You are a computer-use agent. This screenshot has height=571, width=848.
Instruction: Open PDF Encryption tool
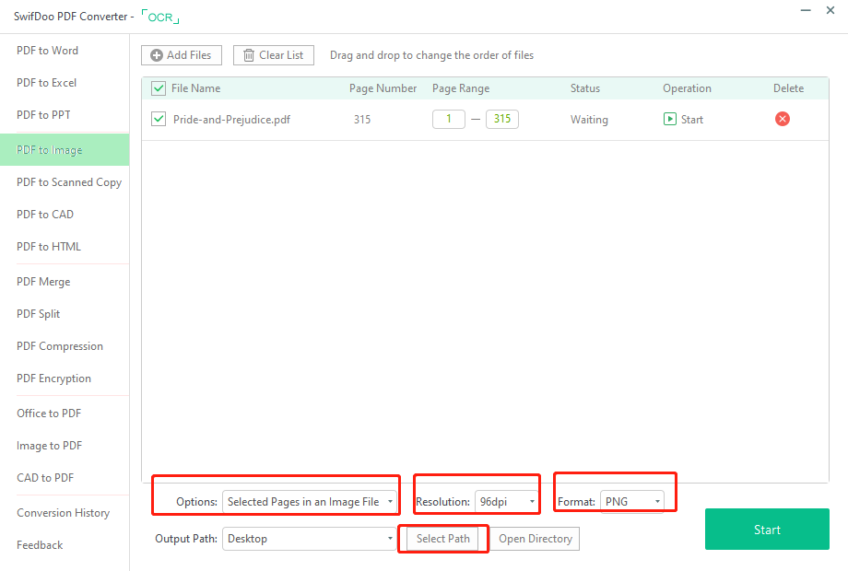(x=53, y=379)
